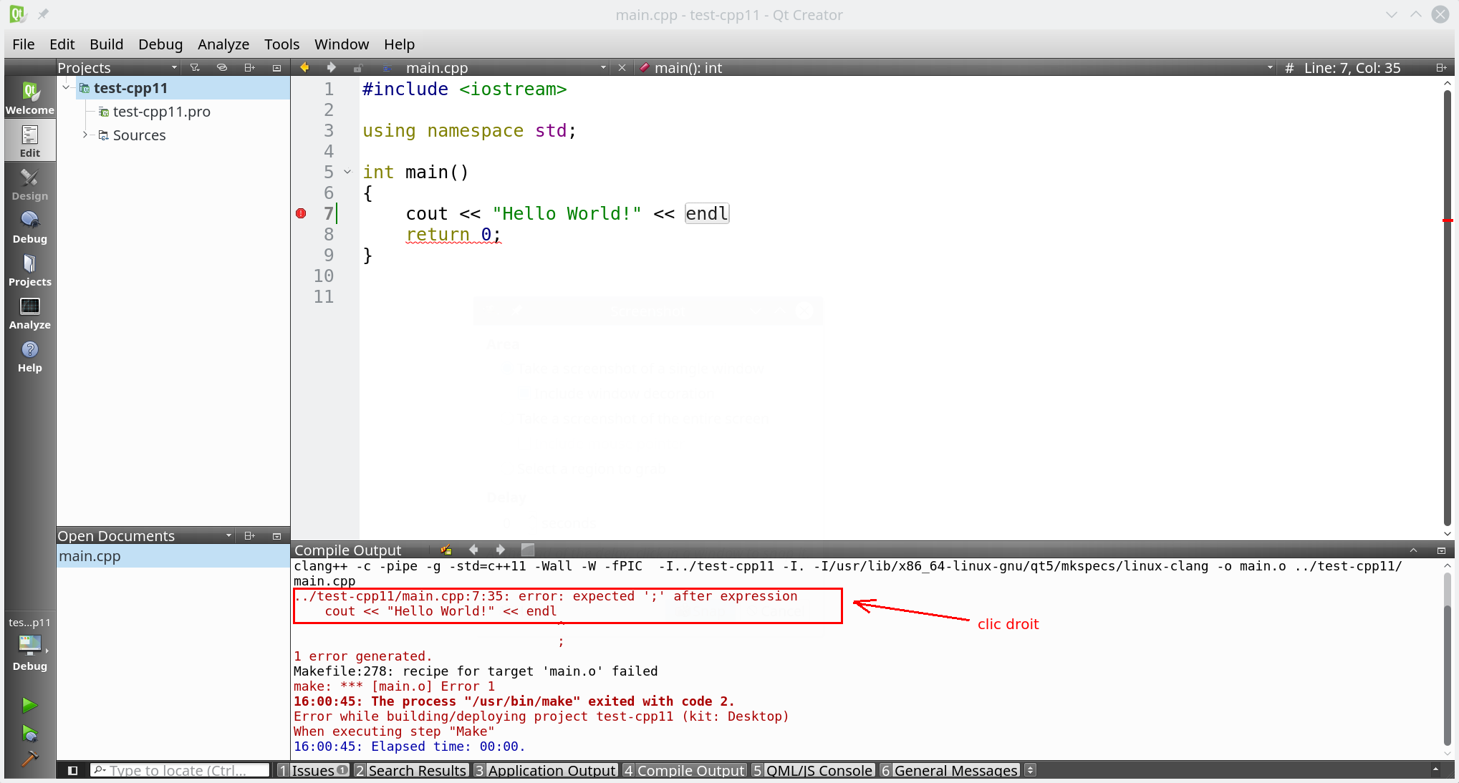This screenshot has width=1459, height=783.
Task: Click the editor vertical scrollbar
Action: click(1448, 308)
